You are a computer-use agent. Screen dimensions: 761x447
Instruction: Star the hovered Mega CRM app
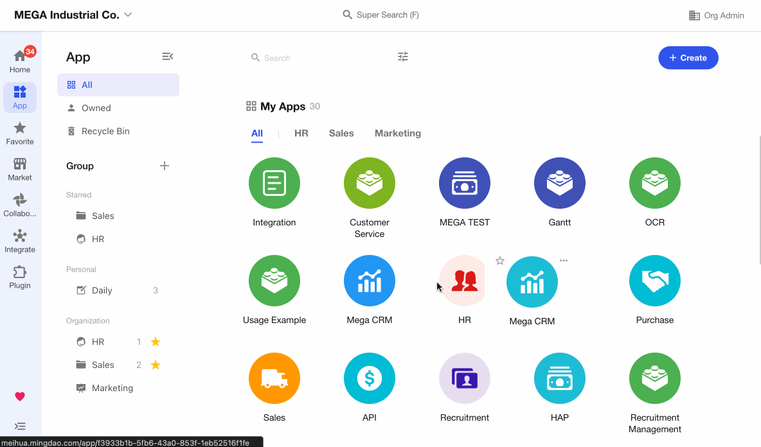point(500,261)
